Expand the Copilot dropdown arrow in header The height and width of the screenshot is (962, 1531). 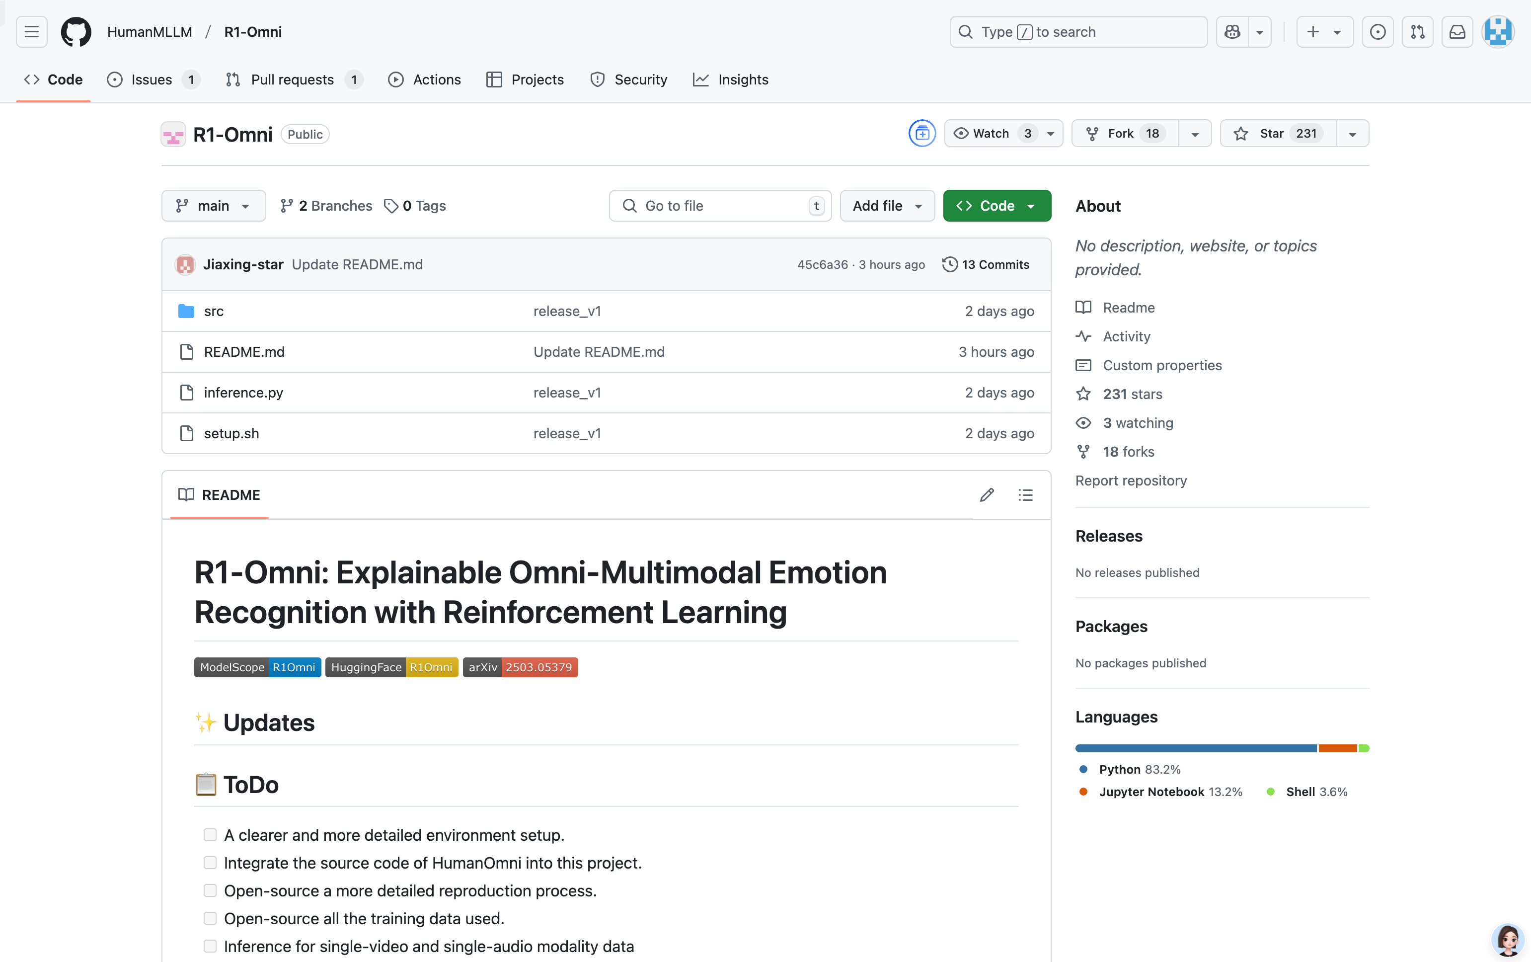(x=1259, y=32)
